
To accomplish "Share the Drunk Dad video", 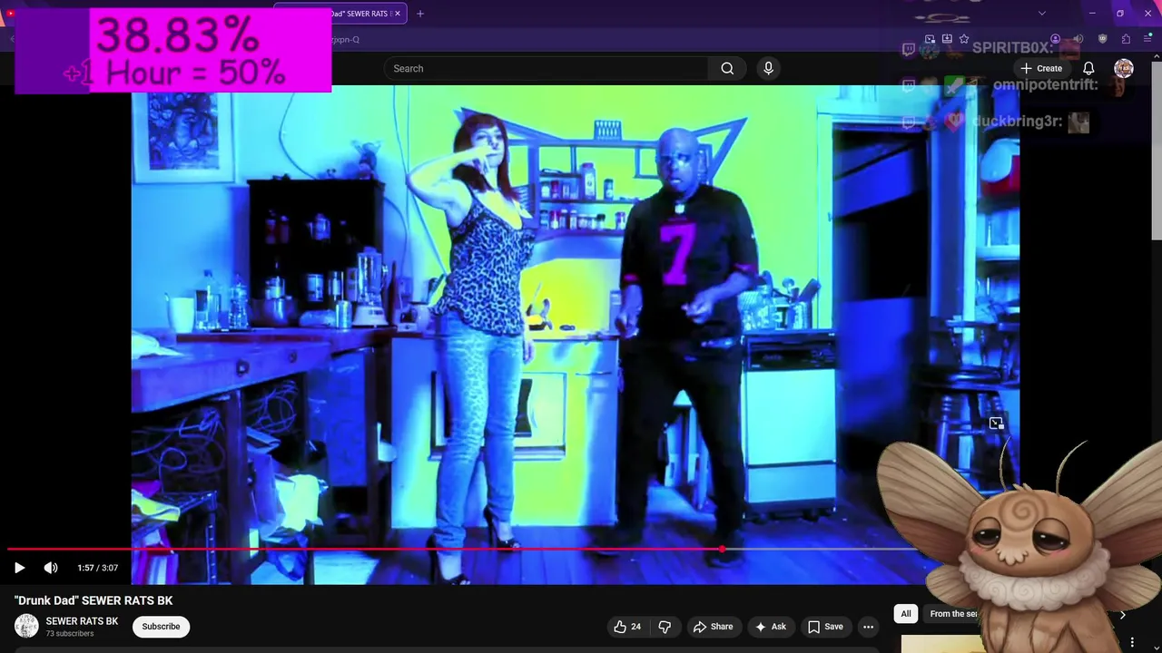I will pyautogui.click(x=713, y=627).
